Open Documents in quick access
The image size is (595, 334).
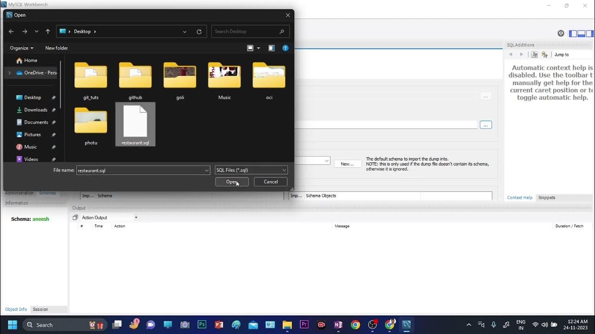click(36, 122)
